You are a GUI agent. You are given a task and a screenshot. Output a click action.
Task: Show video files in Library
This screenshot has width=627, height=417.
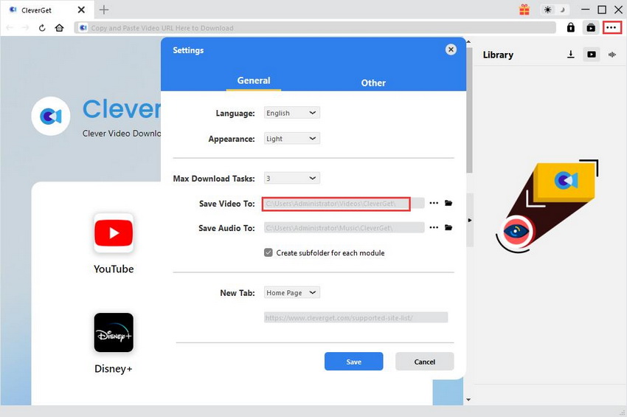click(592, 55)
